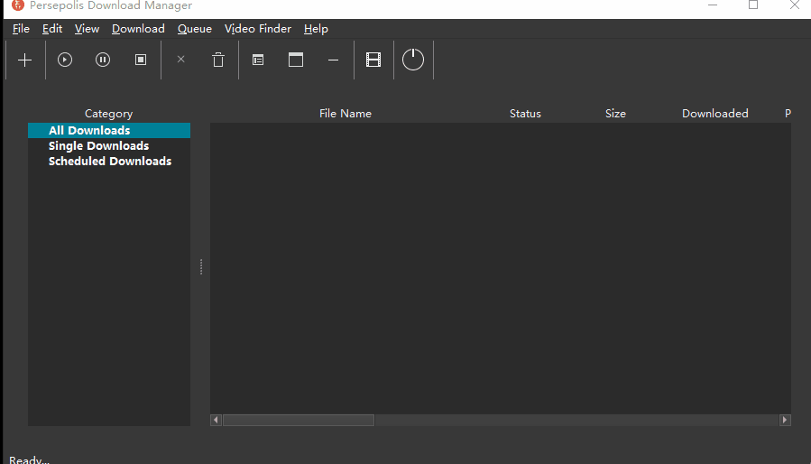This screenshot has width=811, height=464.
Task: Click the Status column header
Action: [x=525, y=114]
